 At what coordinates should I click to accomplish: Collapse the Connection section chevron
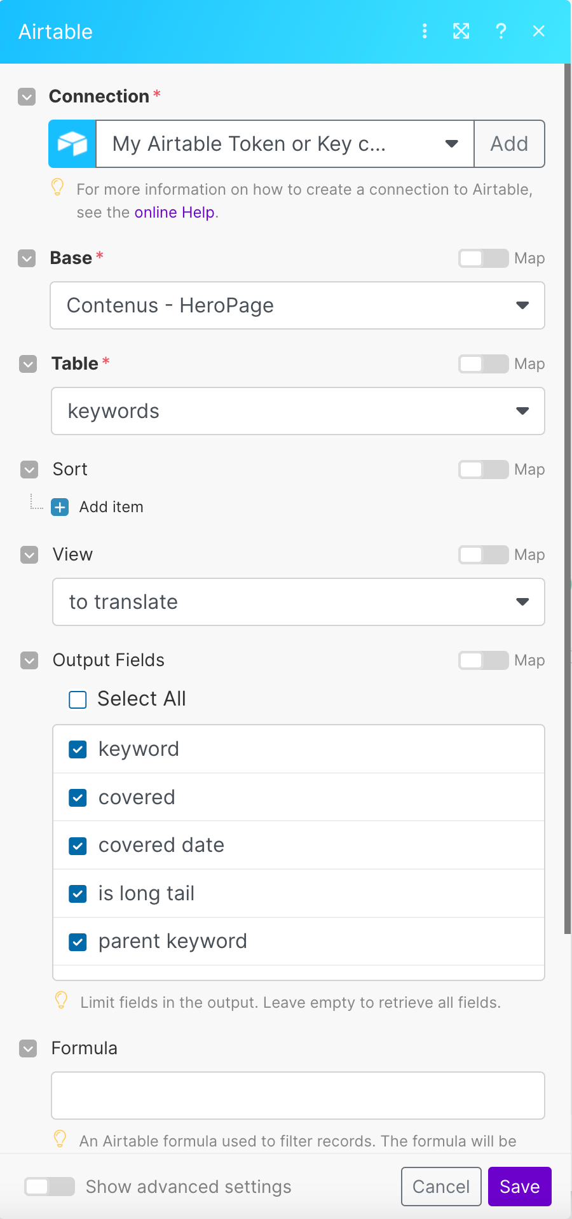tap(27, 97)
